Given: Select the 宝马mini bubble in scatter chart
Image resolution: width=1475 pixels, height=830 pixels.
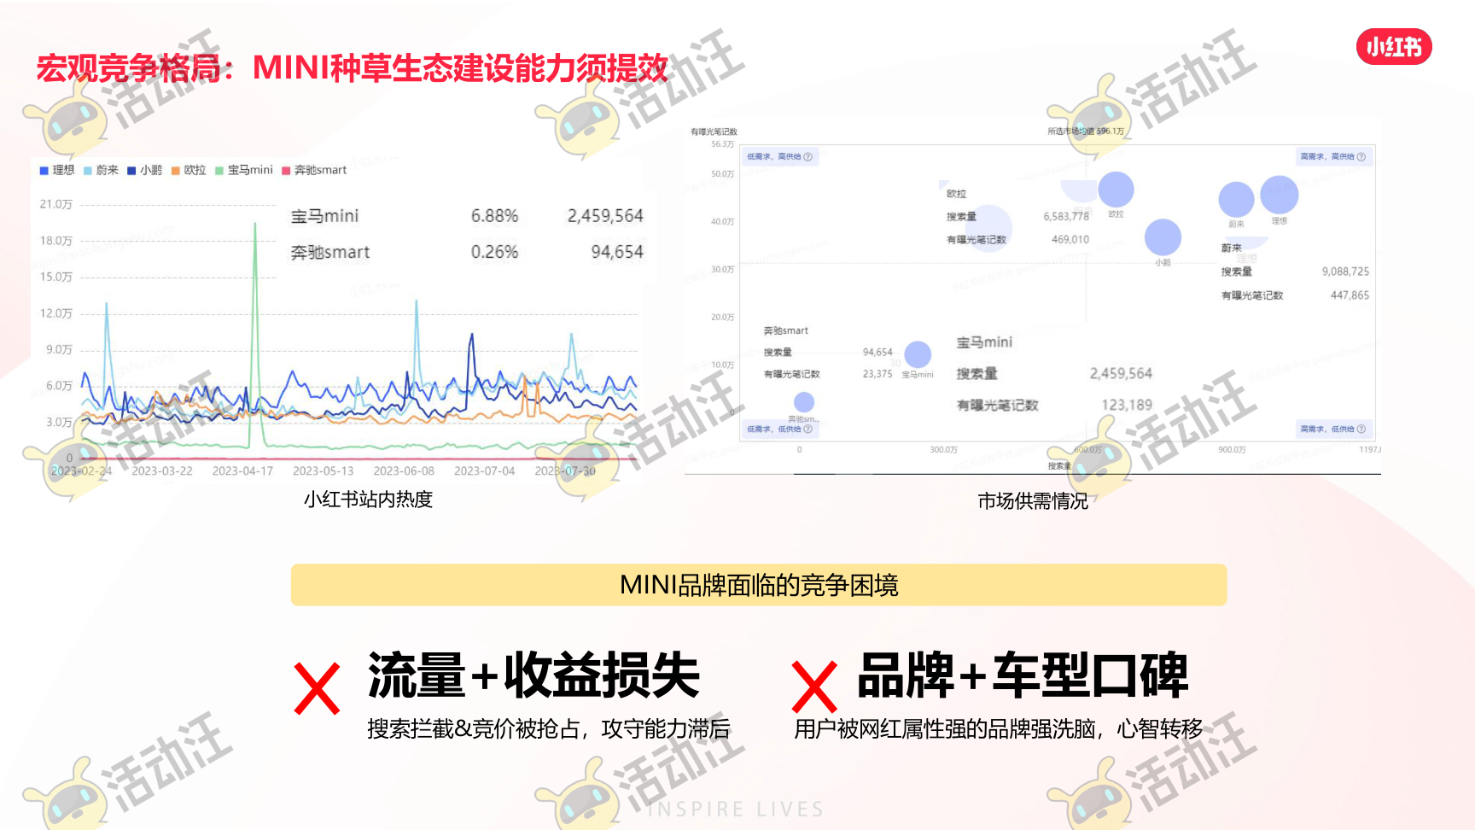Looking at the screenshot, I should (918, 354).
